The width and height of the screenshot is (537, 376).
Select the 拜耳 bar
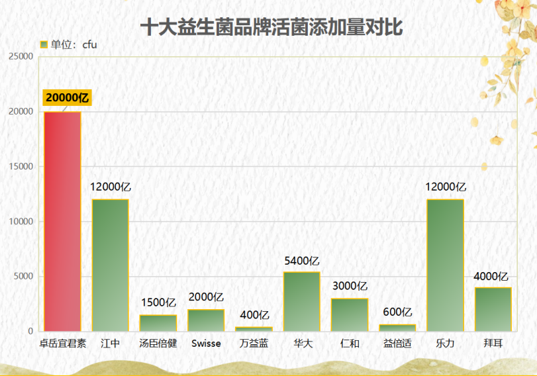click(493, 310)
